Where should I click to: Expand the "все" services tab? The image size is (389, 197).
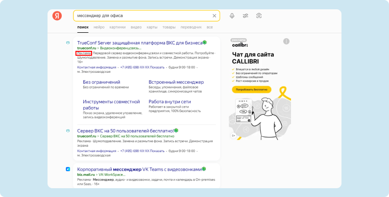(x=210, y=27)
